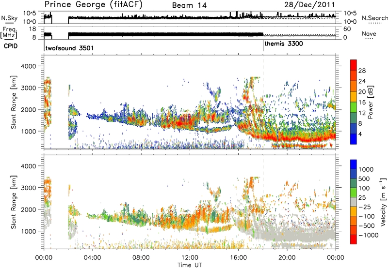The height and width of the screenshot is (268, 388).
Task: Click the '-1000' label on velocity color bar
Action: tap(369, 235)
